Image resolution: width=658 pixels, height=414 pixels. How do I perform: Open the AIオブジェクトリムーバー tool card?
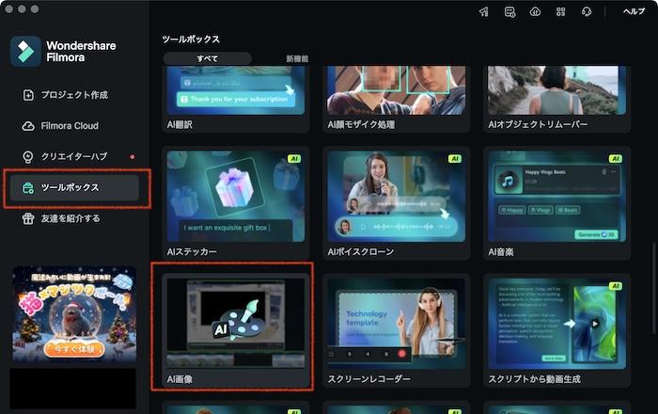tap(556, 99)
